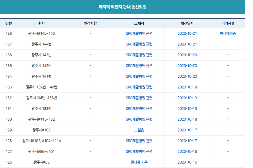Open SRC재활병원 관련 link in row 138

point(139,34)
